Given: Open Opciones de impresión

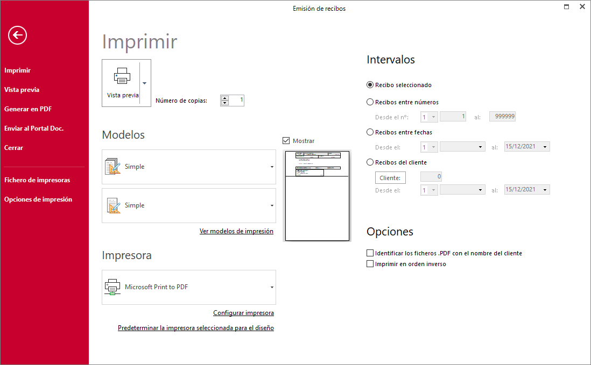Looking at the screenshot, I should (x=38, y=199).
